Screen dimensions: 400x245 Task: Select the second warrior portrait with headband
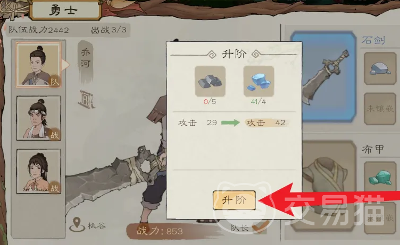[38, 118]
